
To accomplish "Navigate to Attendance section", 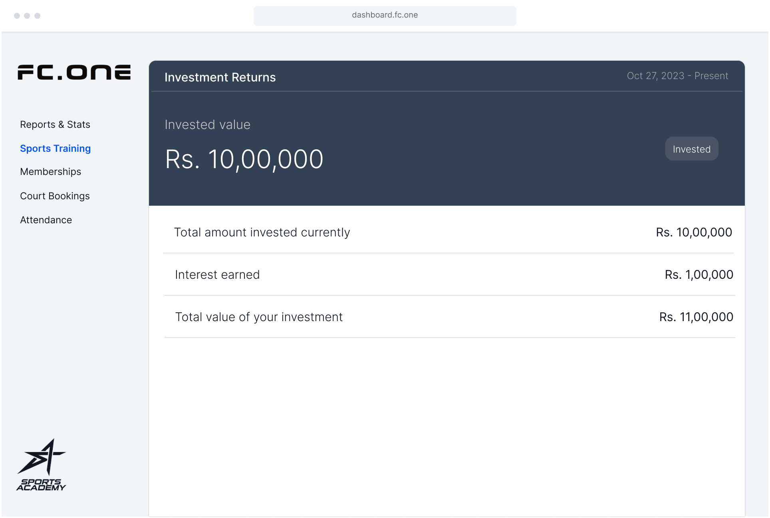I will pos(46,220).
